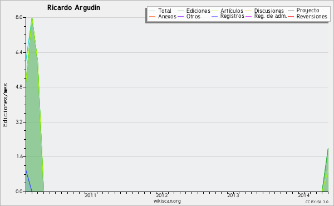This screenshot has height=206, width=334.
Task: Click the peak of the 8.0 edits spike
Action: pos(32,18)
